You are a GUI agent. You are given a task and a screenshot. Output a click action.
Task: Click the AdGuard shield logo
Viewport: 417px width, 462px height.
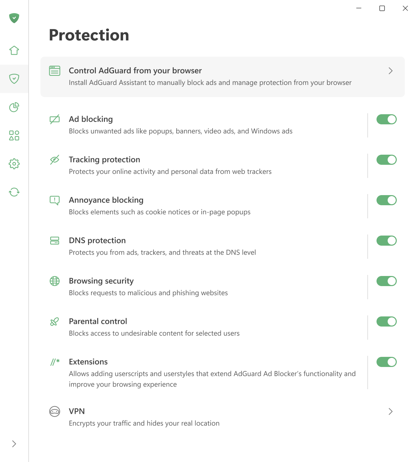pos(14,19)
